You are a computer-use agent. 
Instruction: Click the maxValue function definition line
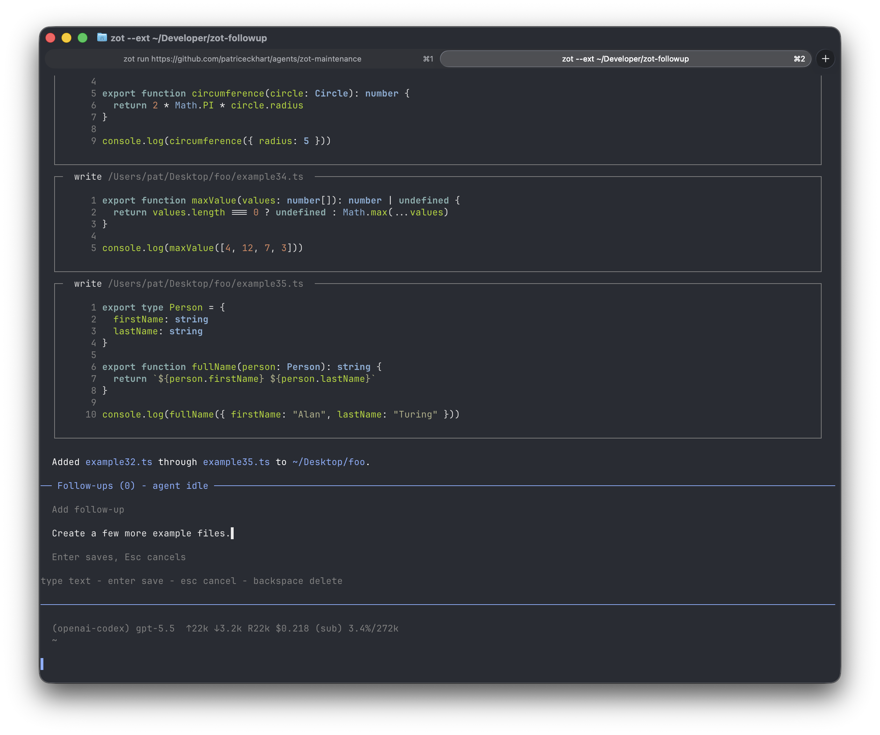tap(281, 200)
